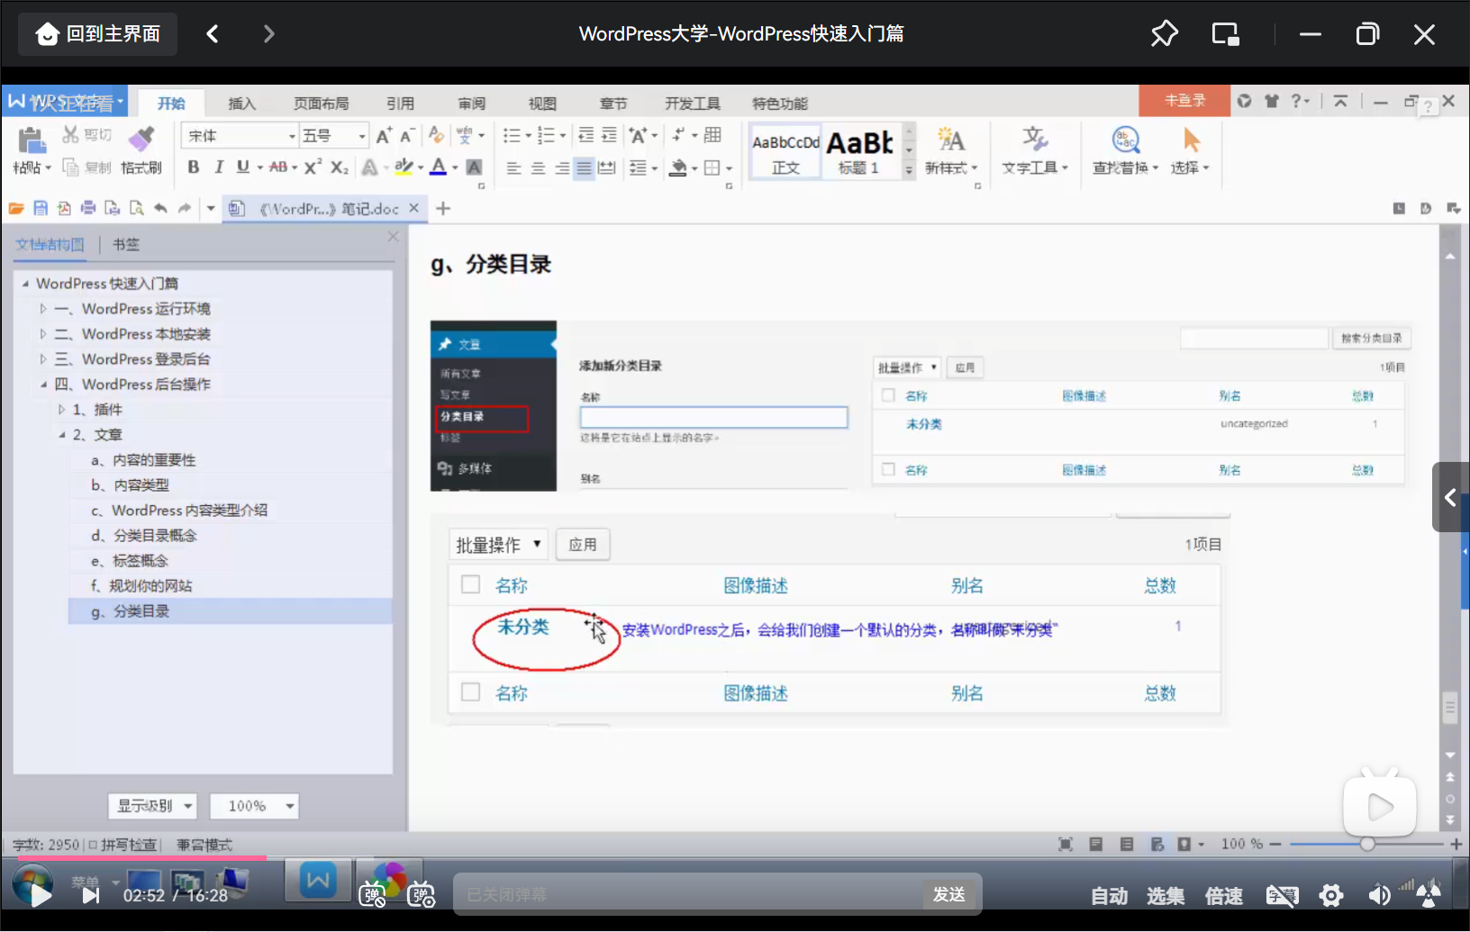Click the 应用 button
Screen dimensions: 1470x932
point(583,545)
